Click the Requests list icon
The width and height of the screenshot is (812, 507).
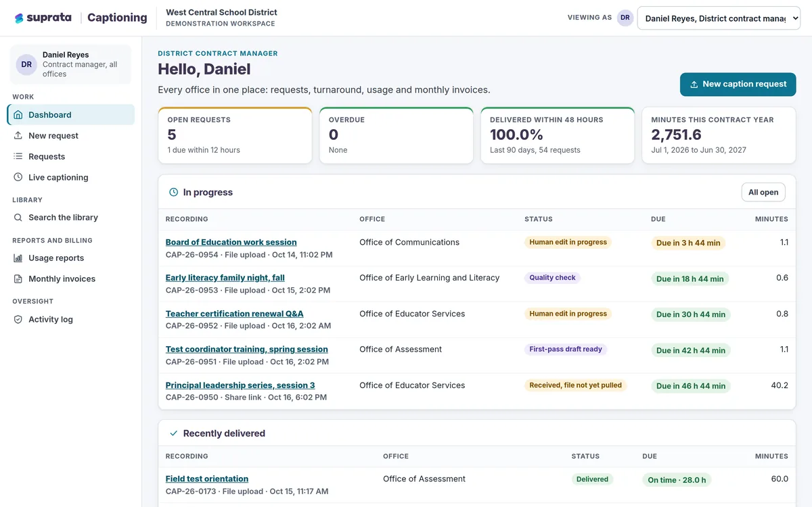pos(18,157)
